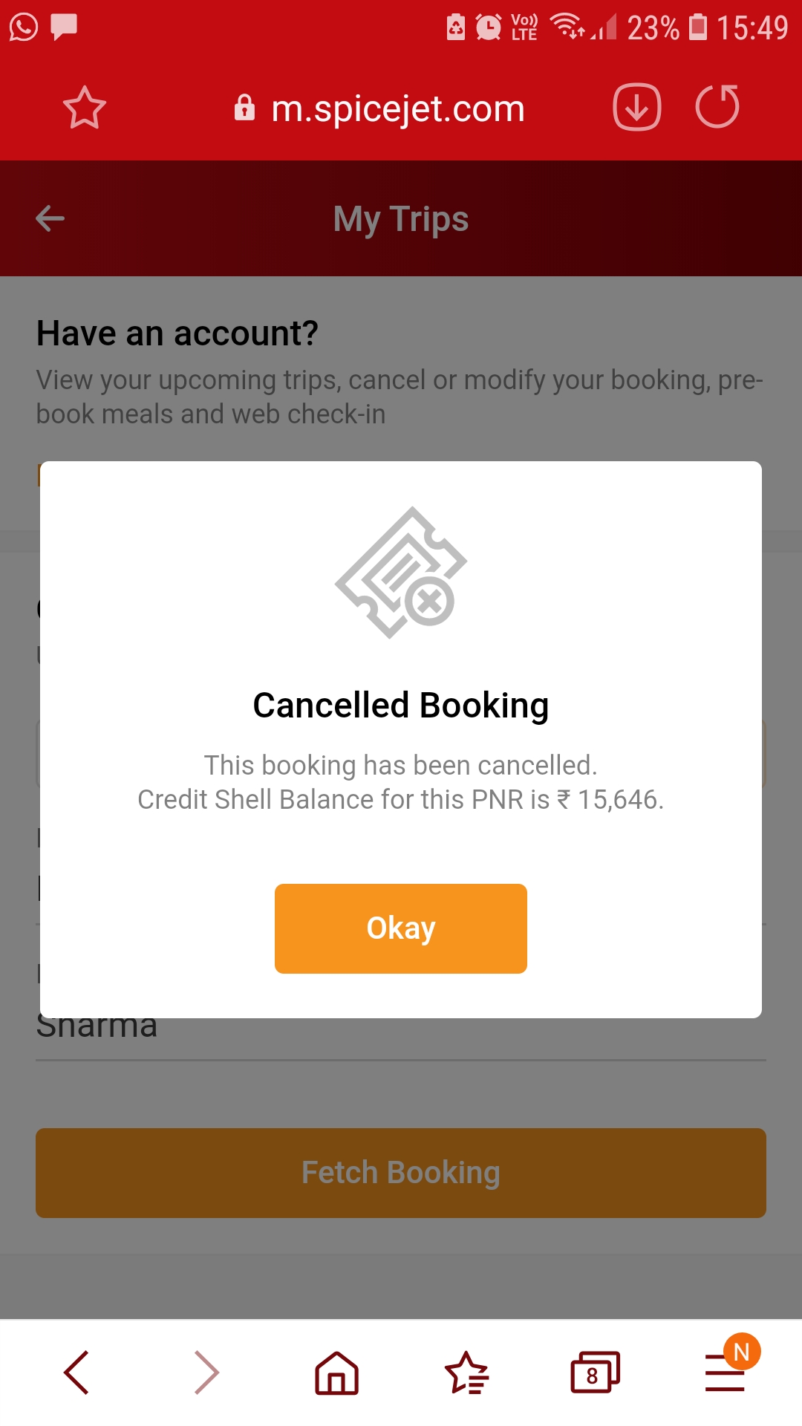Go back using My Trips arrow

pos(50,218)
